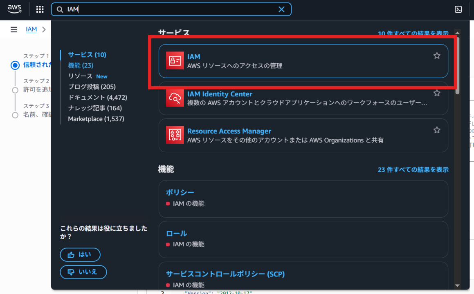Click the Resource Access Manager description text

tap(285, 140)
